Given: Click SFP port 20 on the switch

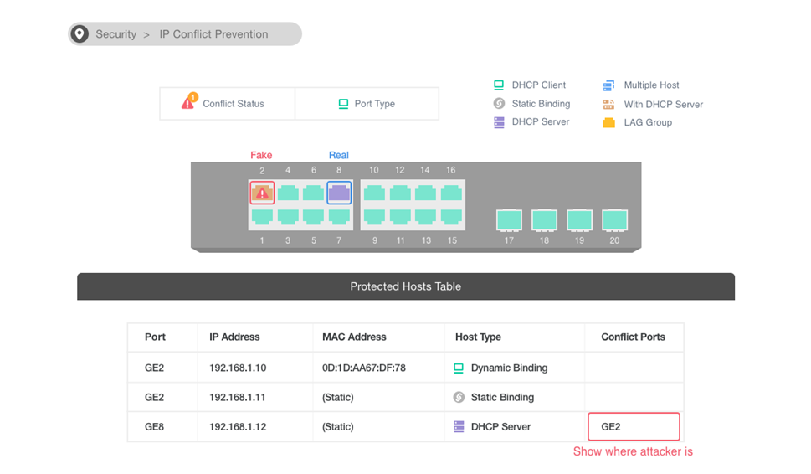Looking at the screenshot, I should point(615,219).
